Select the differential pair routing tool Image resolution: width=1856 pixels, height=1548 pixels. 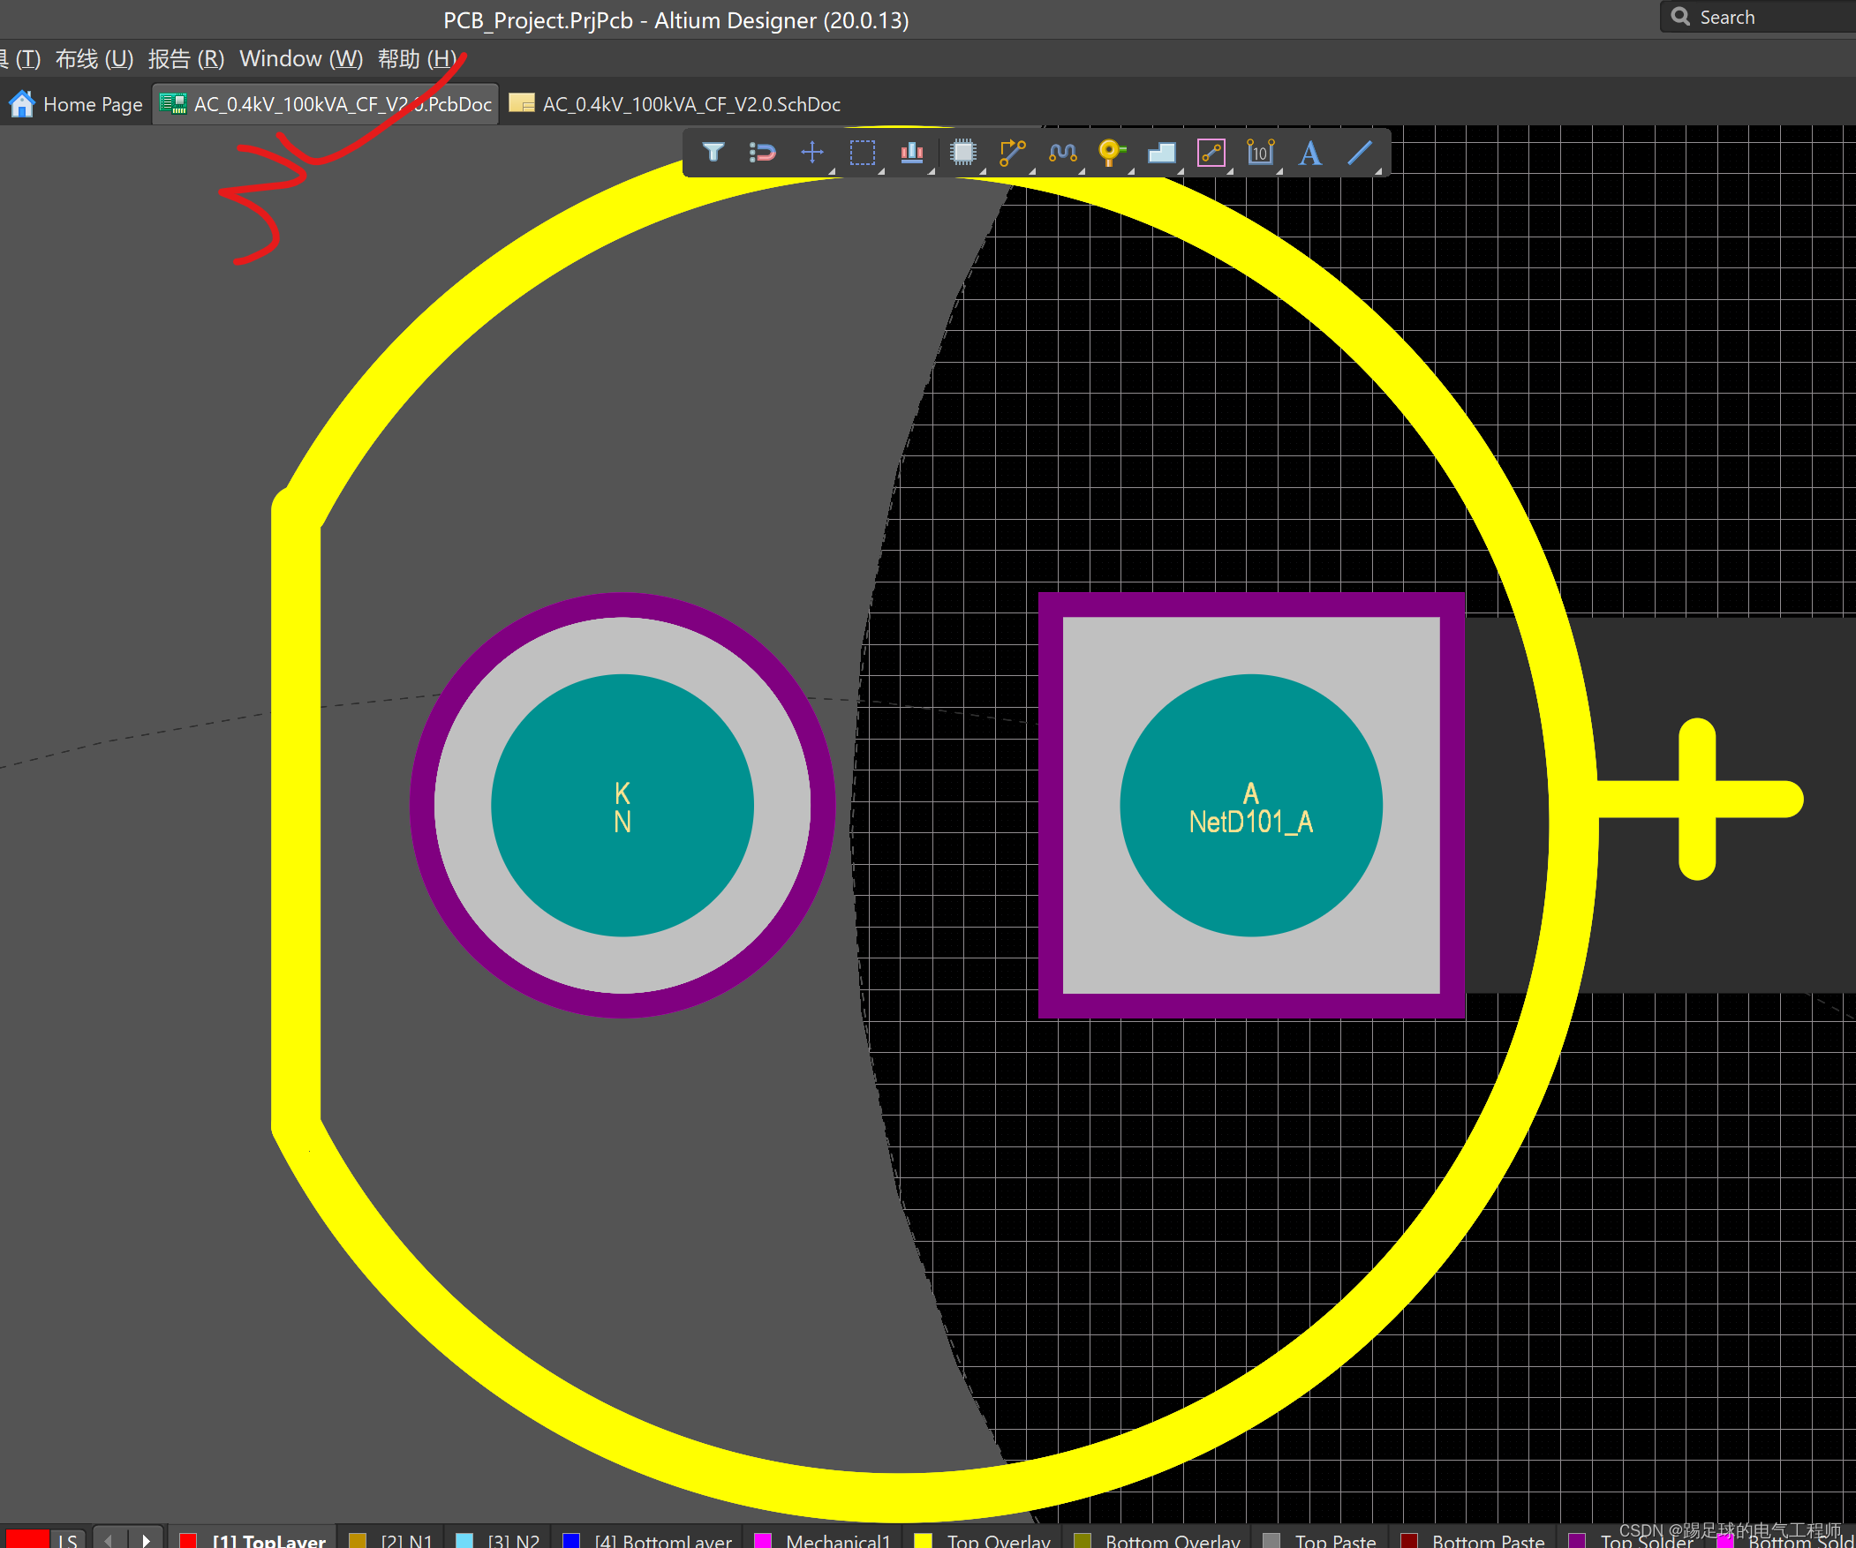[1061, 152]
